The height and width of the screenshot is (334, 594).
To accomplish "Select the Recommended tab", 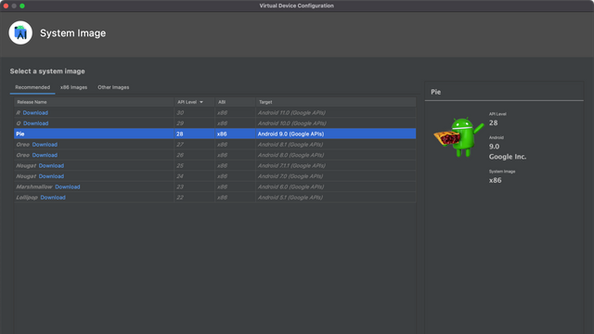I will point(32,87).
